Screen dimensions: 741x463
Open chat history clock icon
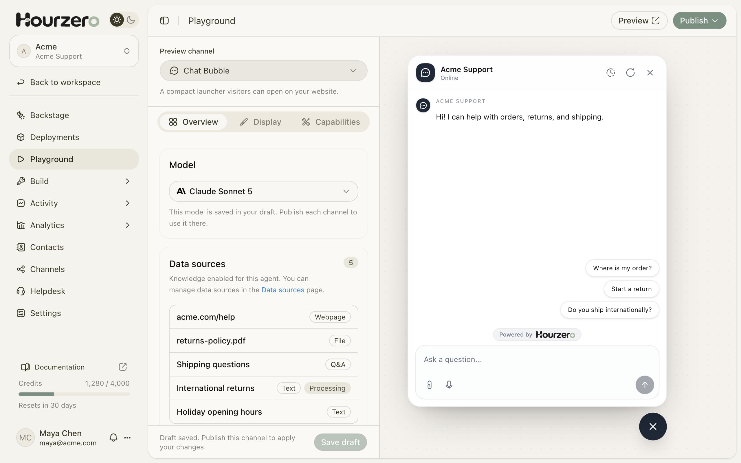(610, 73)
